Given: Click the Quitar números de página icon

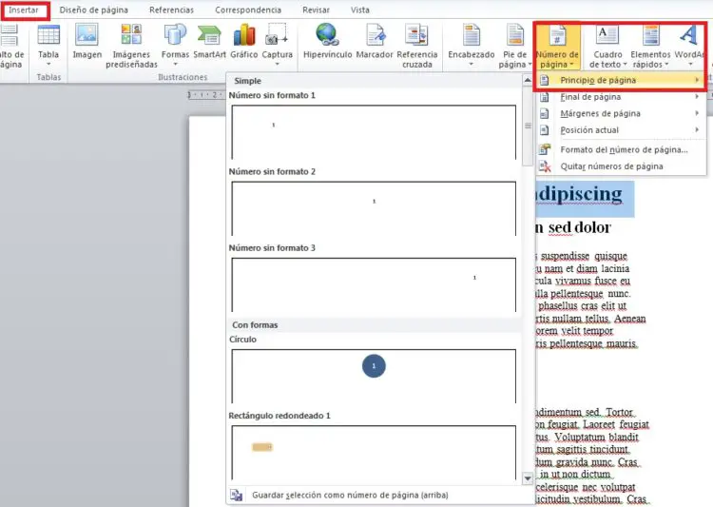Looking at the screenshot, I should pyautogui.click(x=545, y=166).
